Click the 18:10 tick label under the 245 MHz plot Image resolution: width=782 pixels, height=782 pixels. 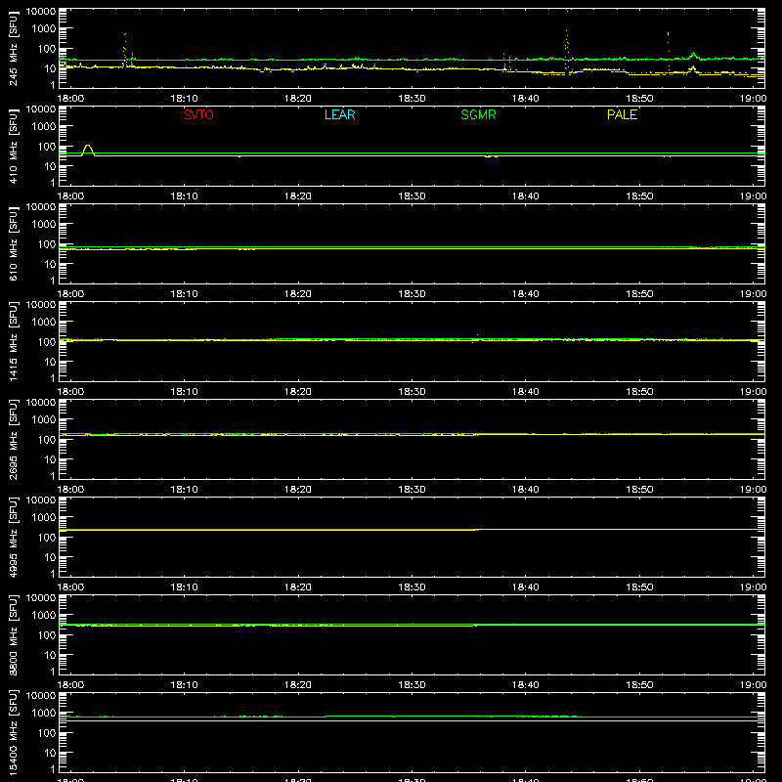184,99
